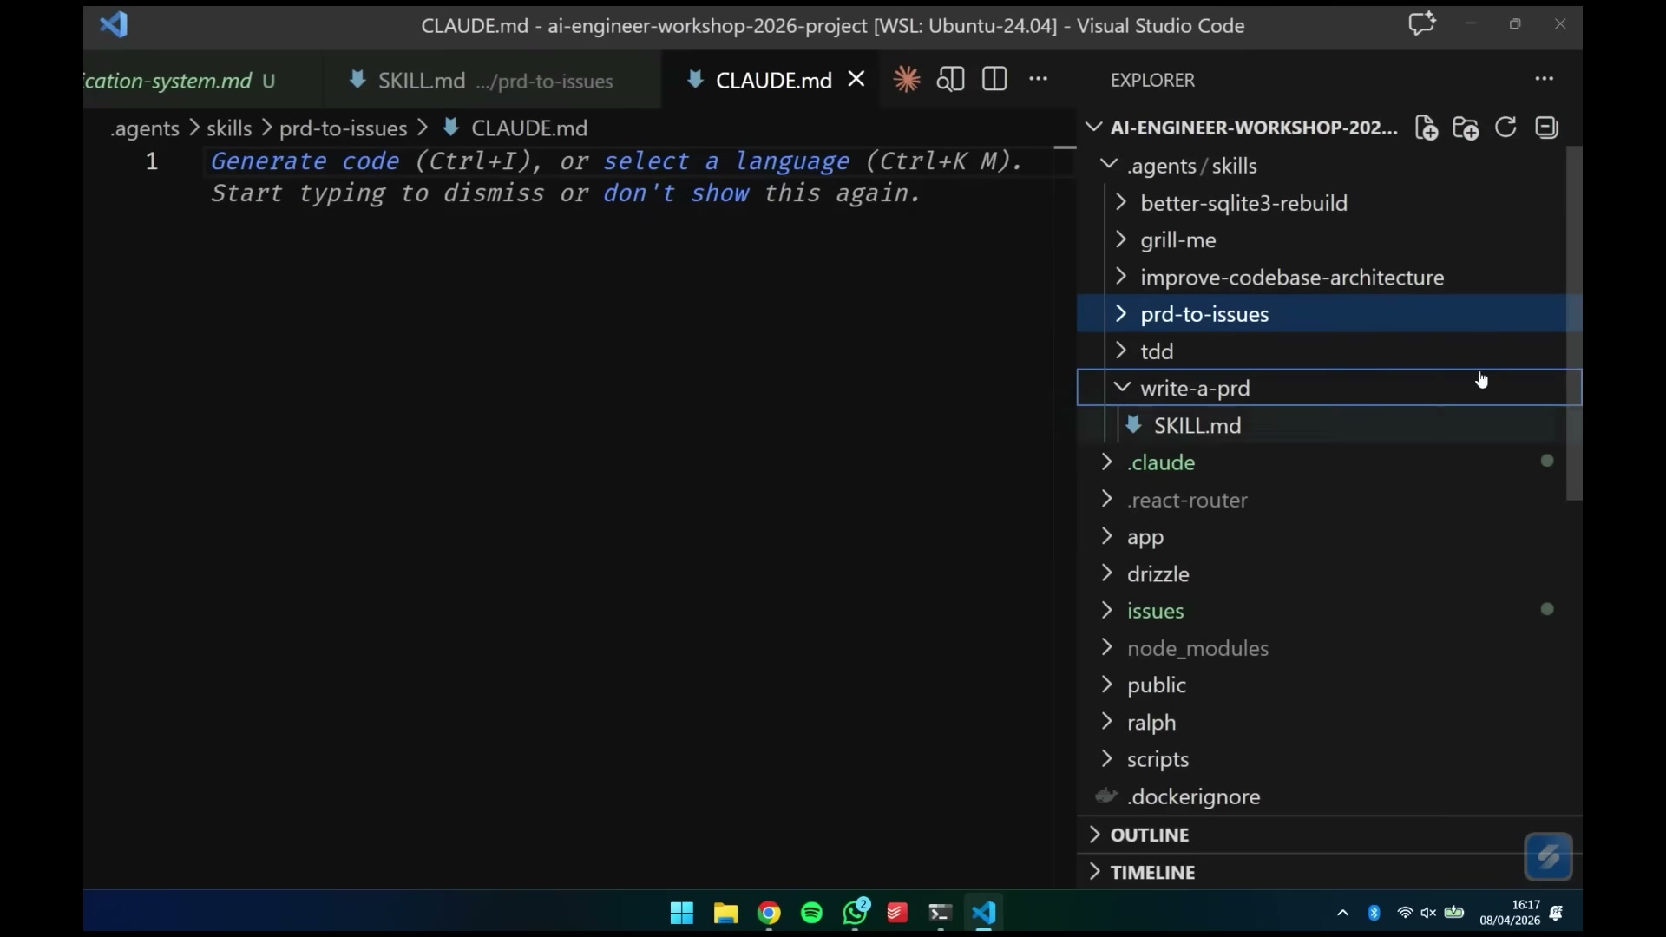This screenshot has width=1666, height=937.
Task: Collapse all folders in Explorer
Action: click(1546, 128)
